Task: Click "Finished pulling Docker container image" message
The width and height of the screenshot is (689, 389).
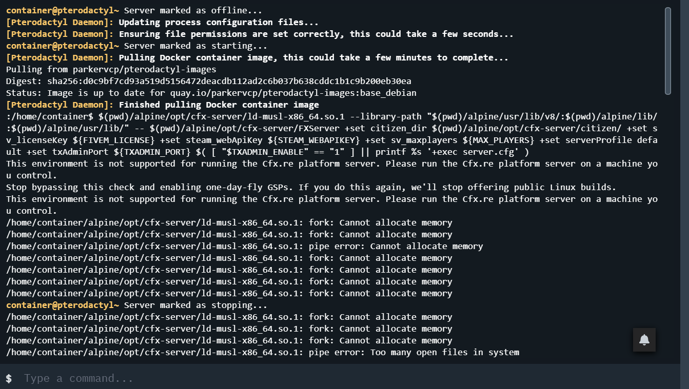Action: (219, 105)
